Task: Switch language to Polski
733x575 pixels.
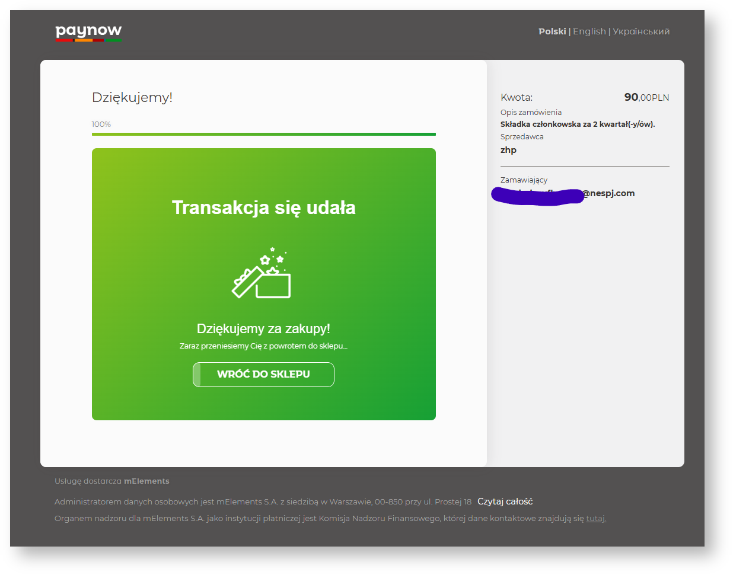Action: (x=552, y=31)
